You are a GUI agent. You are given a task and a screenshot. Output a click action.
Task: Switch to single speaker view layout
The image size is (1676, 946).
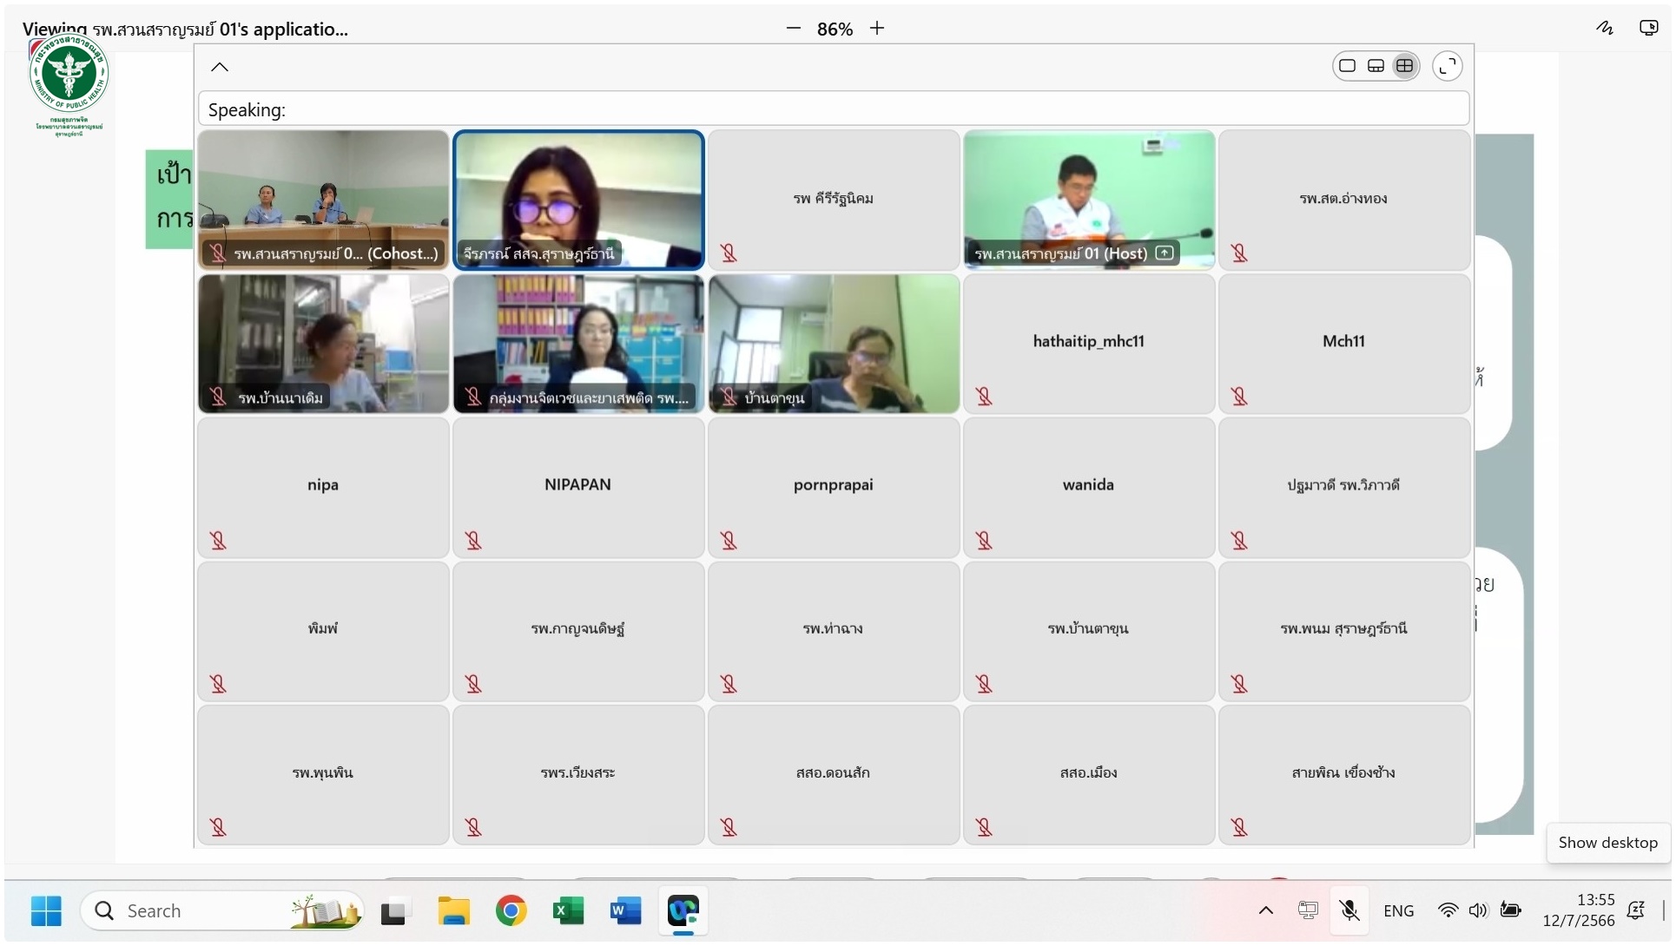[1348, 66]
